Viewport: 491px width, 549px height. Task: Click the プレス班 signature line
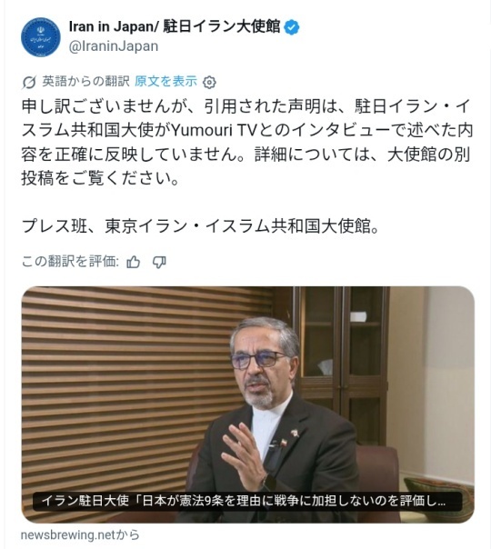(x=200, y=226)
